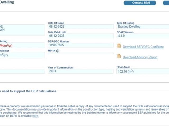This screenshot has width=169, height=126.
Task: Click the document icon beside Download BER/DEC Certificate
Action: coord(119,46)
